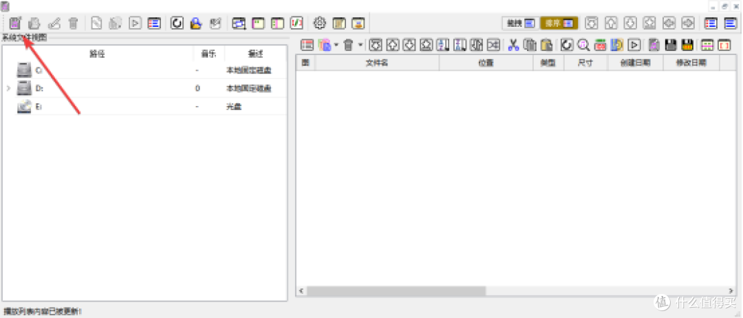The height and width of the screenshot is (318, 743).
Task: Click the purple document icon beside the floppies
Action: pyautogui.click(x=654, y=45)
